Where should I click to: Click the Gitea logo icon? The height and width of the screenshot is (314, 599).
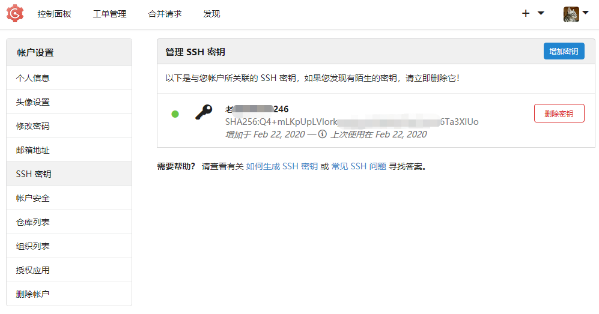point(15,14)
